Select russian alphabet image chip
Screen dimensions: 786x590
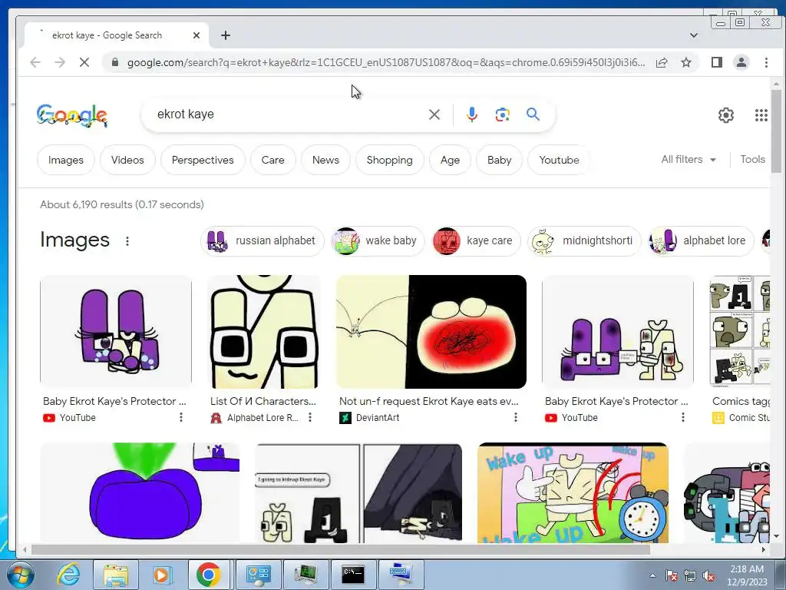coord(263,240)
